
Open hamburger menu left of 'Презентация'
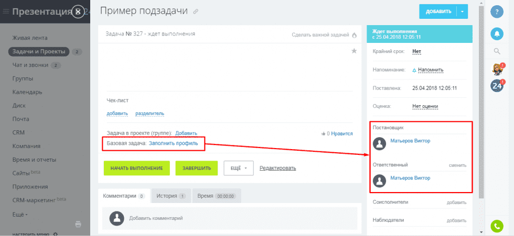[x=6, y=12]
